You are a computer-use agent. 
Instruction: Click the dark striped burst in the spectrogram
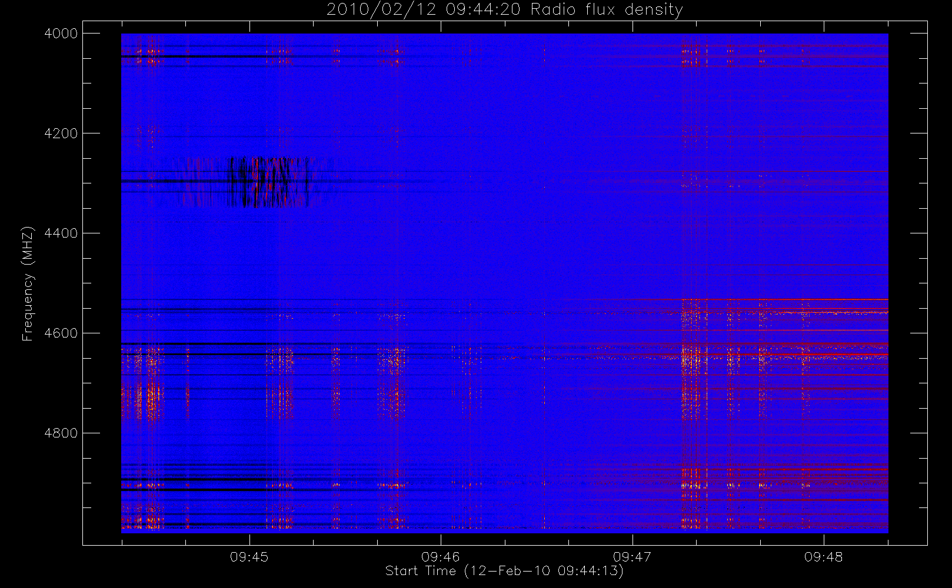coord(268,182)
